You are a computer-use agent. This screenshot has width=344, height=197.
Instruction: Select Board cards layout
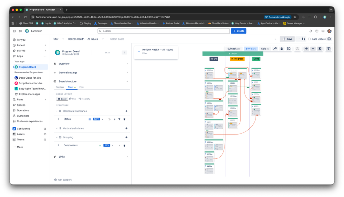coord(62,99)
